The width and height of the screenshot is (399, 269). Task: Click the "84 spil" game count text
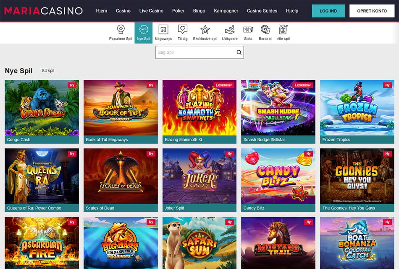point(48,70)
